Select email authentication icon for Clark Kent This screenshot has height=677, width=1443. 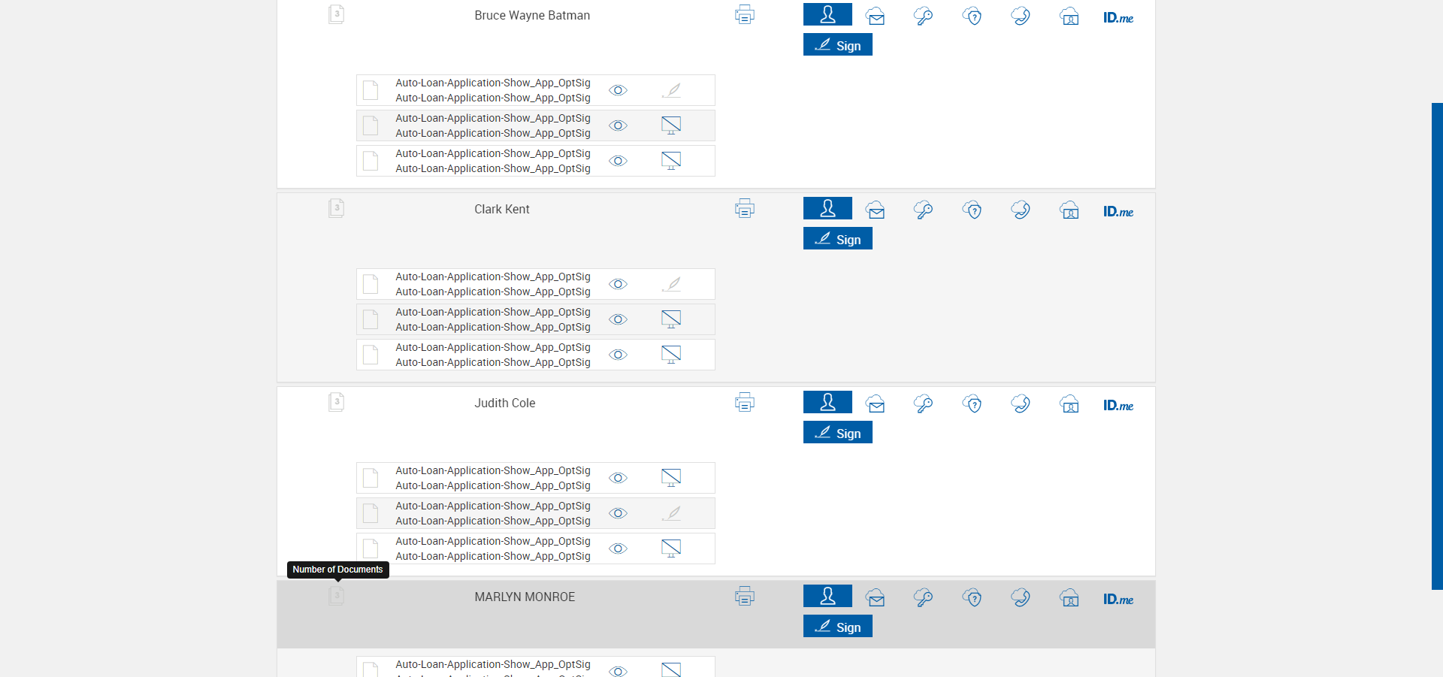[x=875, y=210]
